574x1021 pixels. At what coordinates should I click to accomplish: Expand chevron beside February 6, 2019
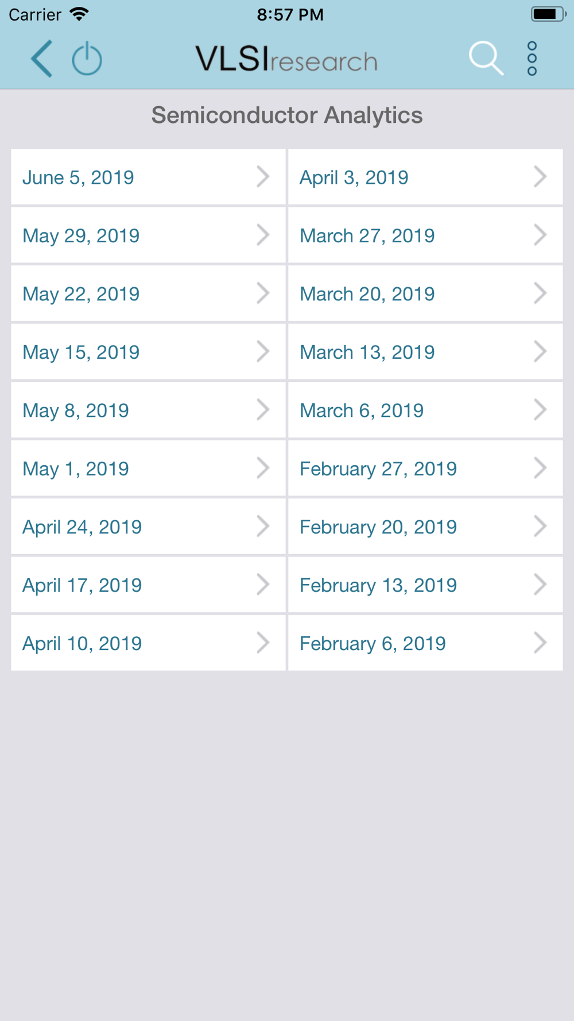click(x=540, y=643)
